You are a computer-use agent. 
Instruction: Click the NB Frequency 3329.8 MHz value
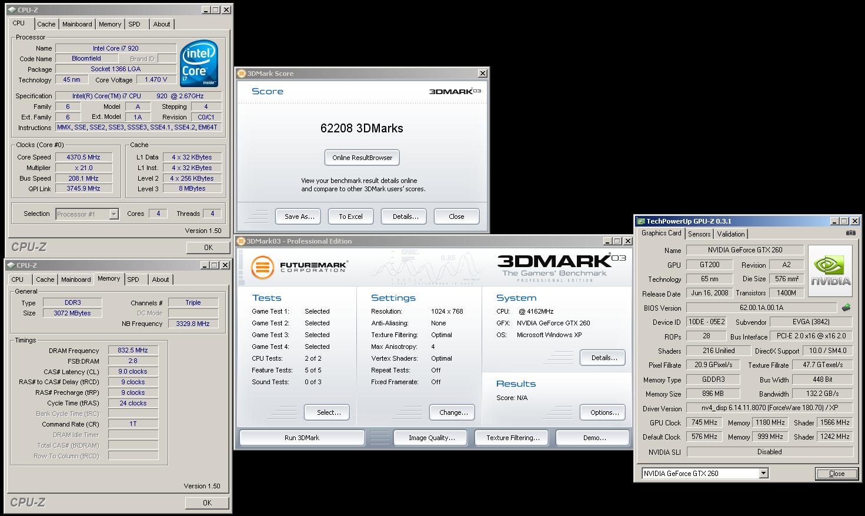(193, 324)
